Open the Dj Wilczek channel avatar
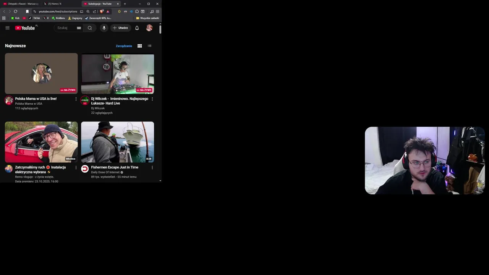This screenshot has height=275, width=489. 85,100
